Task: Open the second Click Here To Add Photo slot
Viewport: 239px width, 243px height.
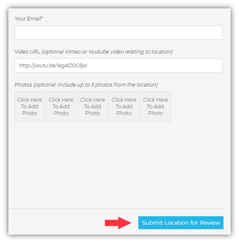Action: click(x=61, y=107)
